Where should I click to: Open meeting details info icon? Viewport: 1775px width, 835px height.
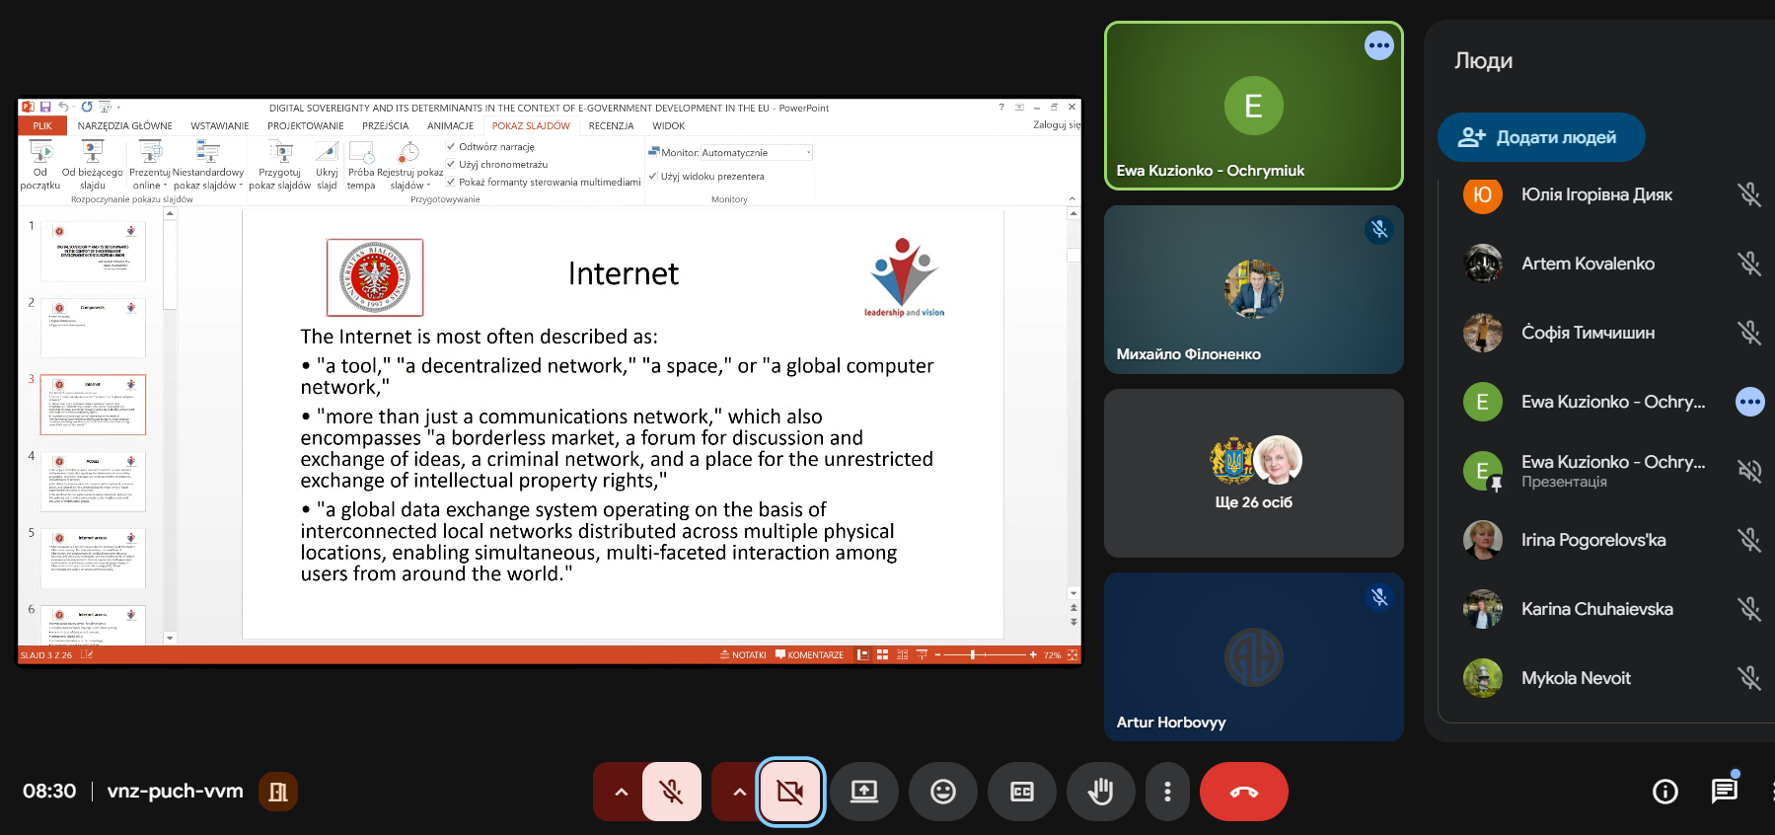coord(1665,792)
